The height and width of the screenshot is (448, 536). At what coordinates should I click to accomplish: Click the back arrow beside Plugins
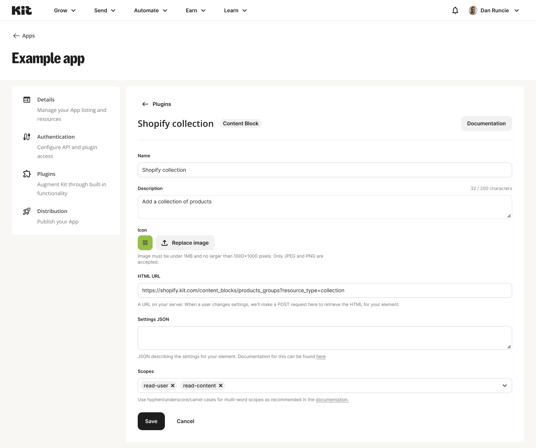coord(145,104)
